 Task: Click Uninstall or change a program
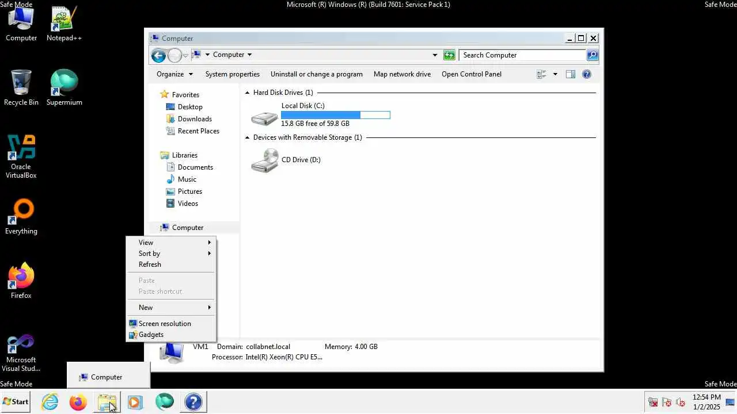[x=317, y=74]
